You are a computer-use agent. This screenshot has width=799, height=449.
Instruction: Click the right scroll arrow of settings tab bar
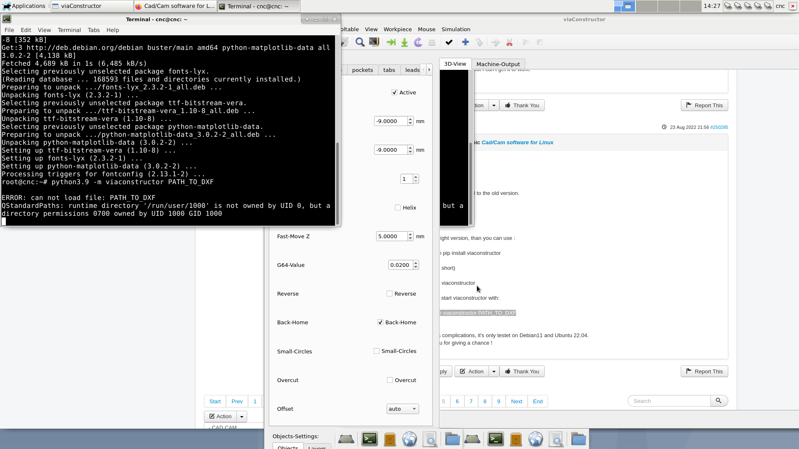coord(429,69)
